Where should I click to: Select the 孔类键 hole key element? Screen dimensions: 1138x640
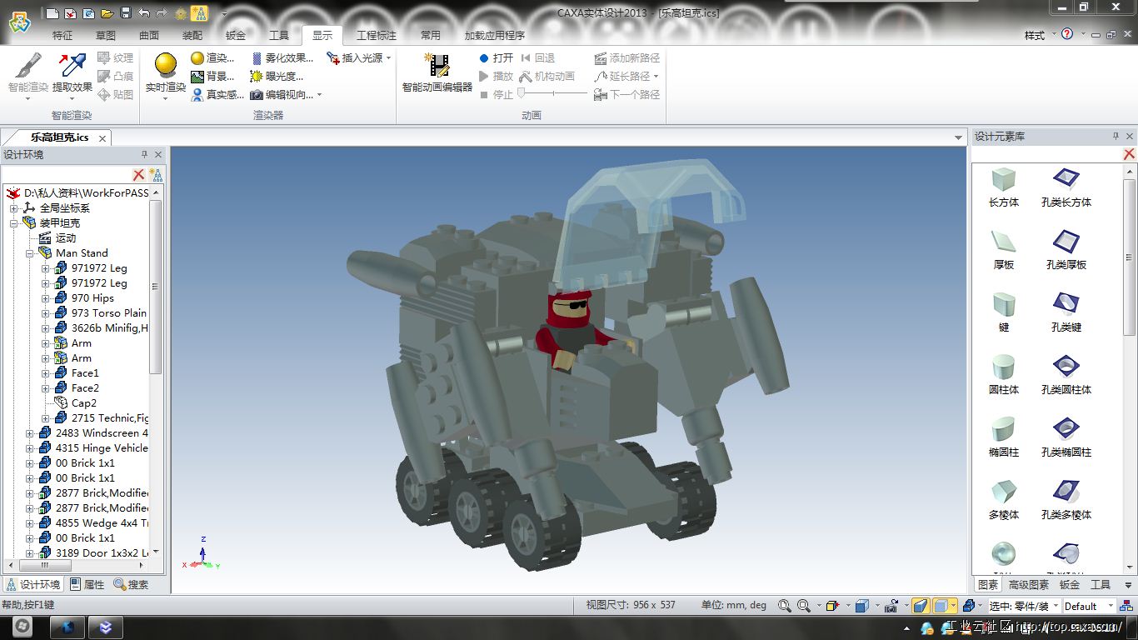(x=1066, y=312)
